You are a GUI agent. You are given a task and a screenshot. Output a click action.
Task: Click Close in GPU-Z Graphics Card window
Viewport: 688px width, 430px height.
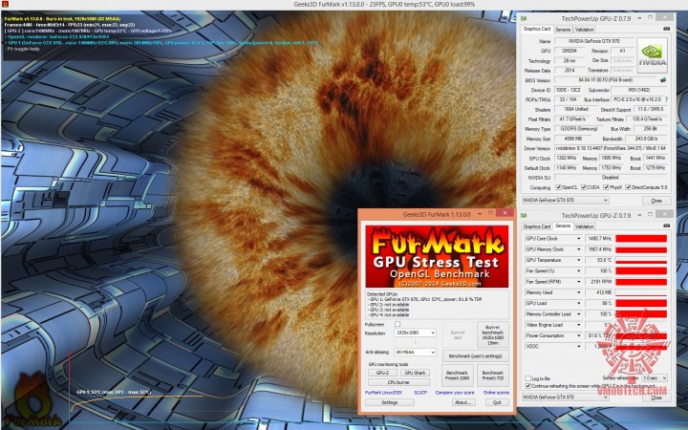click(x=656, y=201)
